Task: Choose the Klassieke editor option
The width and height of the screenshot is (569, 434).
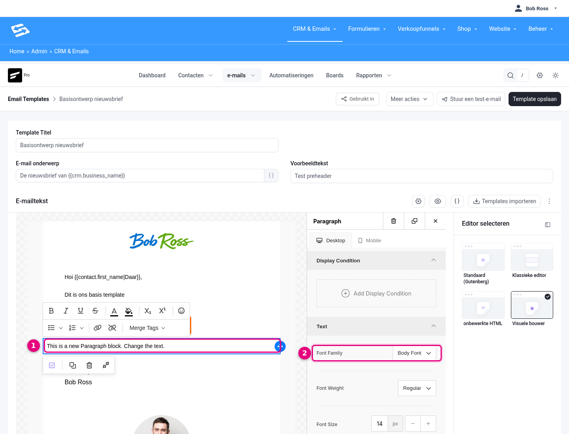Action: pos(532,260)
